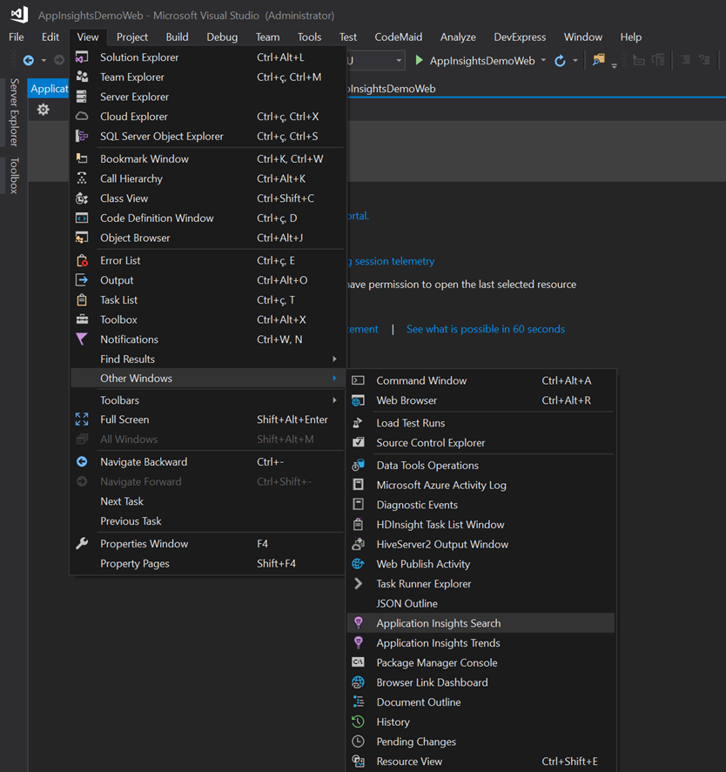
Task: Open the AppInsightsDemoWeb run target dropdown arrow
Action: pyautogui.click(x=543, y=60)
